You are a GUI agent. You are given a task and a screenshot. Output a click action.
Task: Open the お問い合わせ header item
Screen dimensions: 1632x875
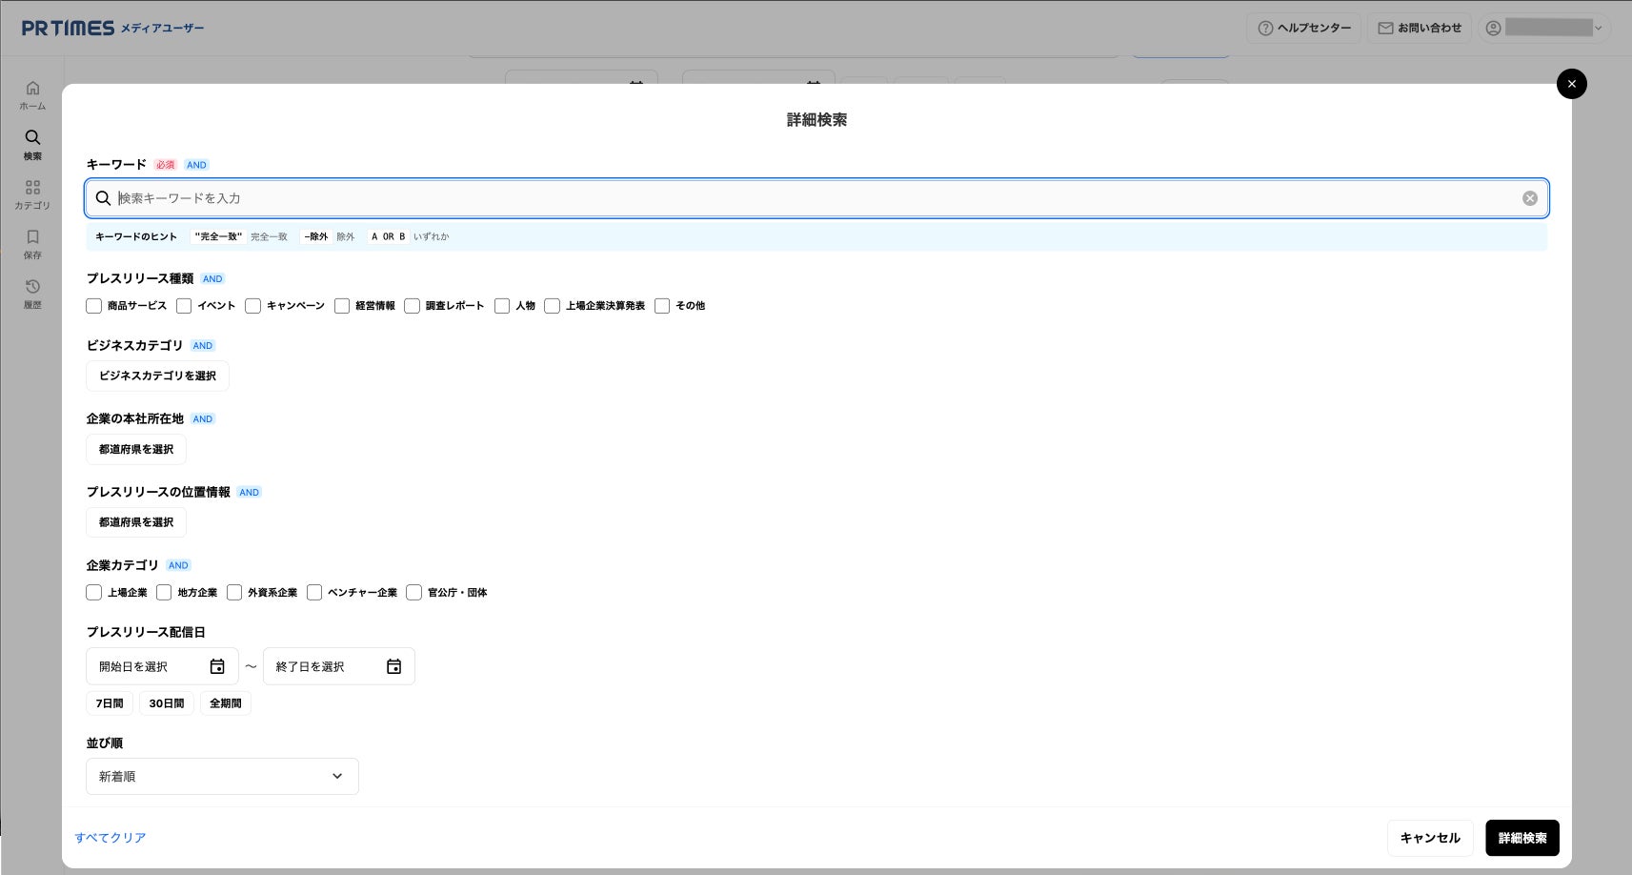(1420, 28)
